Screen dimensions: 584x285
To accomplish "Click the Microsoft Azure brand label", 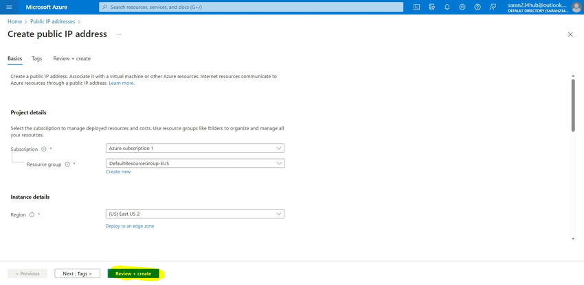I will pyautogui.click(x=47, y=7).
